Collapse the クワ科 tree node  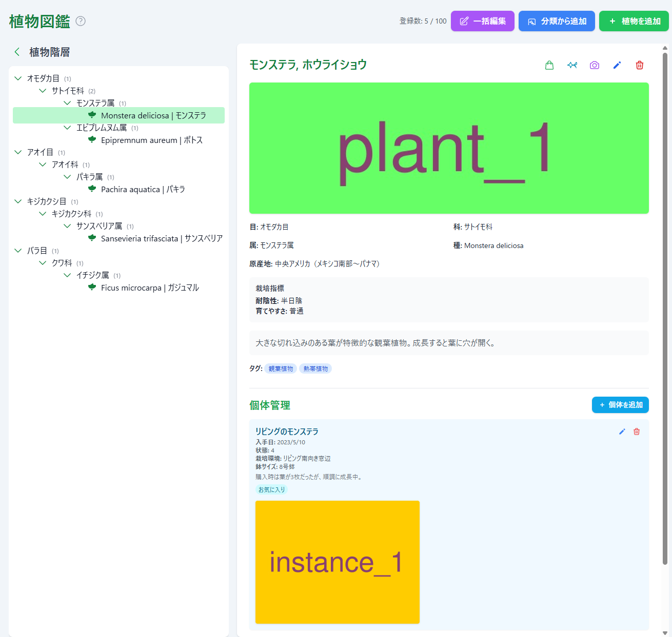pos(43,263)
